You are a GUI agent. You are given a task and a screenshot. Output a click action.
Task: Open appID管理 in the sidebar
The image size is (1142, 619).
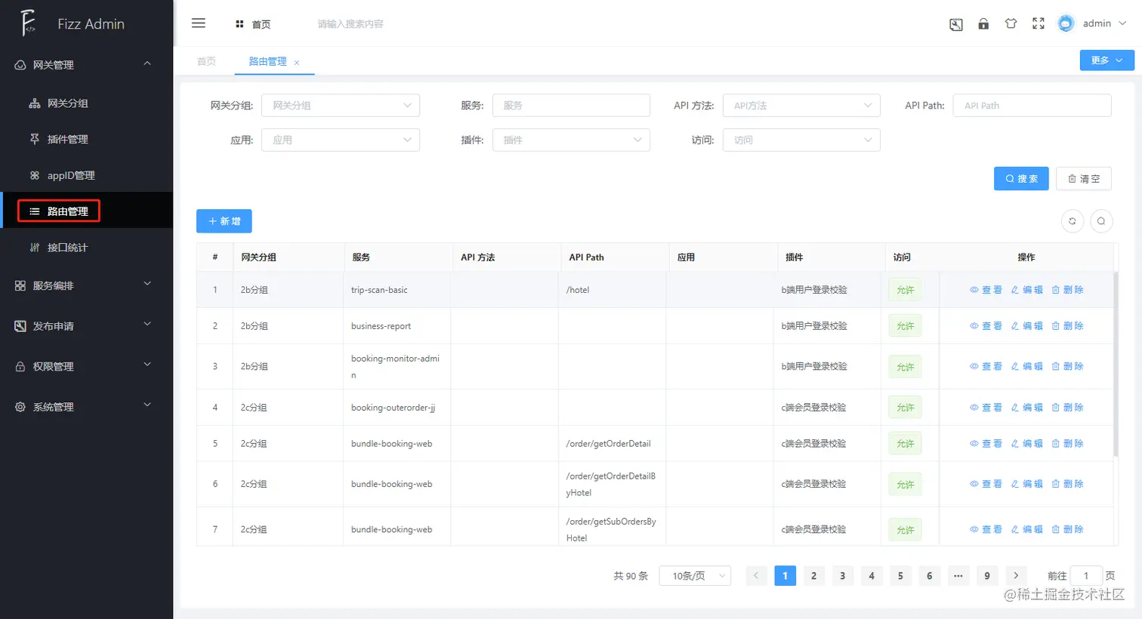pyautogui.click(x=86, y=175)
